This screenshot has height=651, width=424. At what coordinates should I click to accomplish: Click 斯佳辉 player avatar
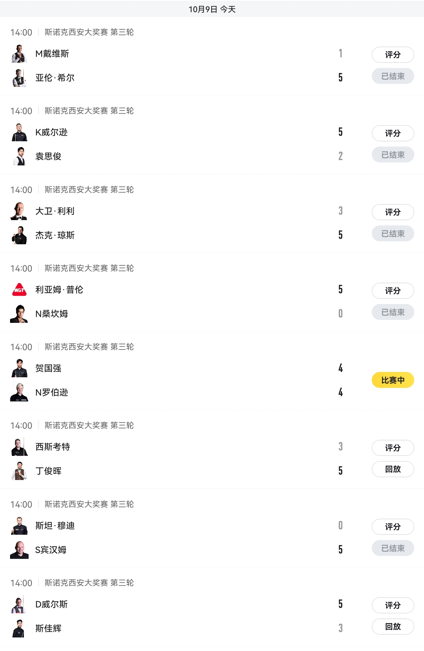click(x=19, y=628)
